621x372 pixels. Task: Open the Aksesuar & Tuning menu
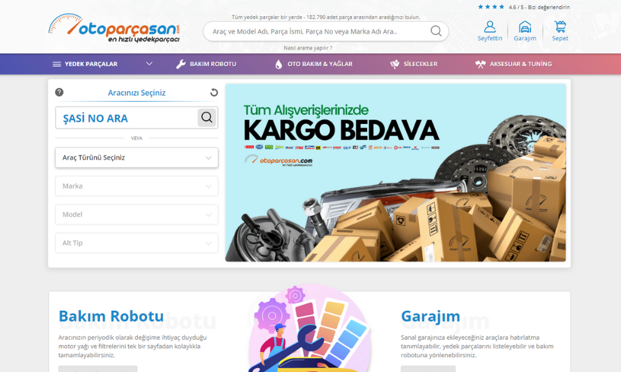[514, 64]
